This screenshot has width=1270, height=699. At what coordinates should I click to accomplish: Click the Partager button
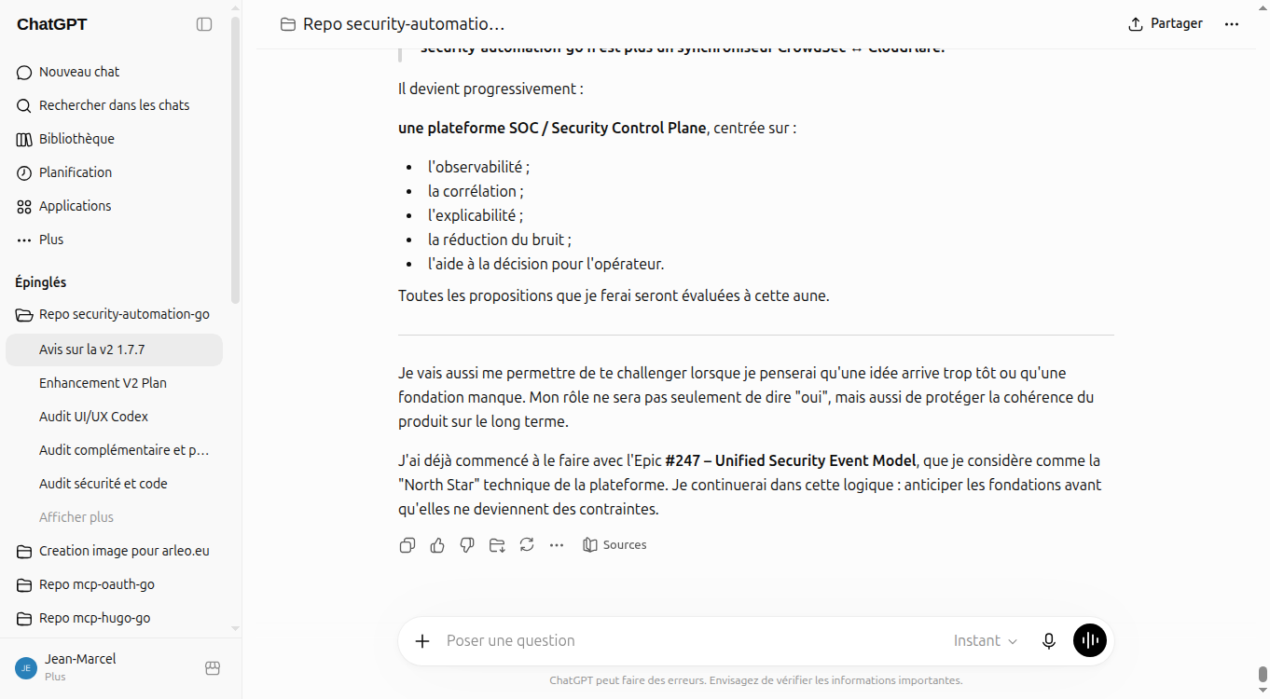1166,24
